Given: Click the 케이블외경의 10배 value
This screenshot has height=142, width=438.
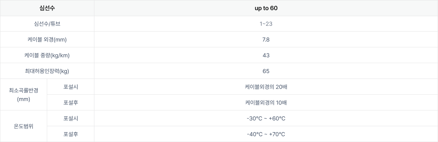Looking at the screenshot, I should 266,103.
